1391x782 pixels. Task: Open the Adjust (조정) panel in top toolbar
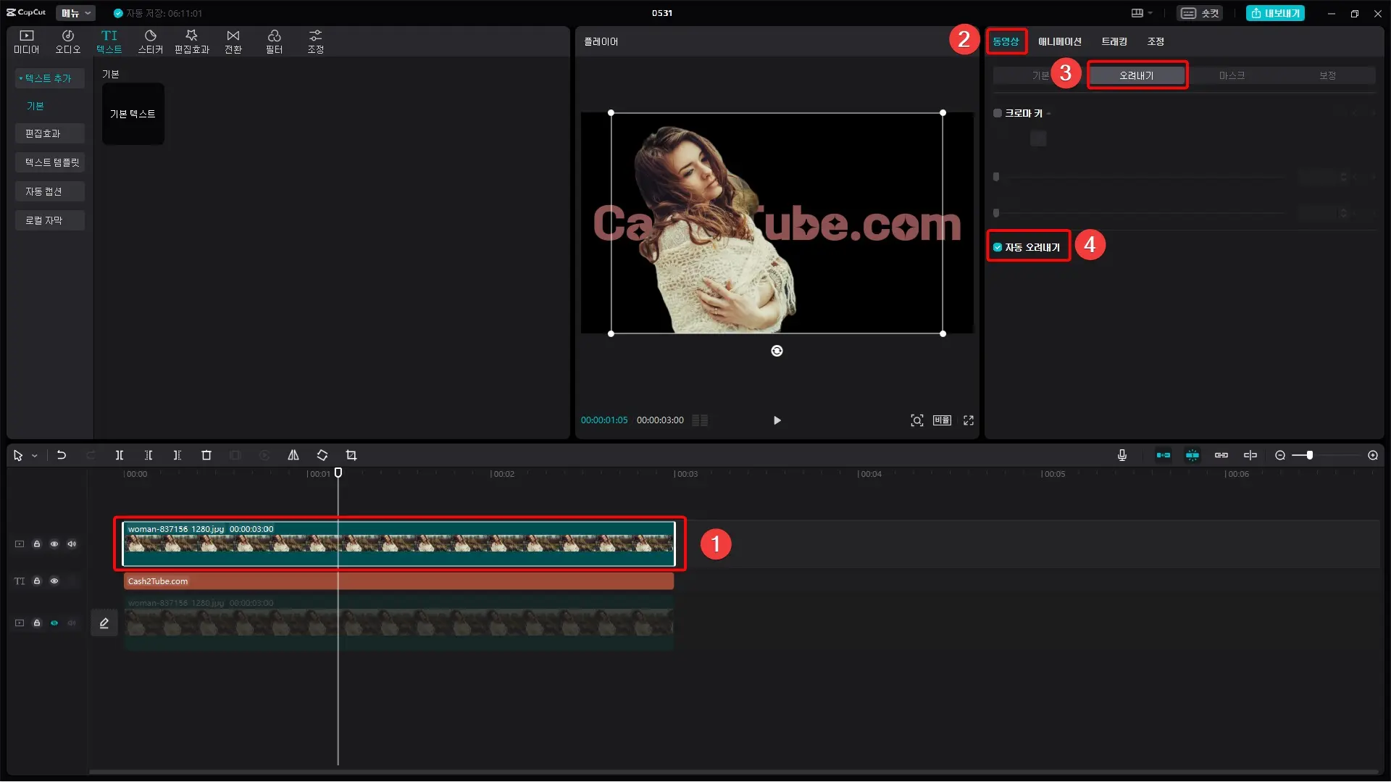tap(315, 42)
